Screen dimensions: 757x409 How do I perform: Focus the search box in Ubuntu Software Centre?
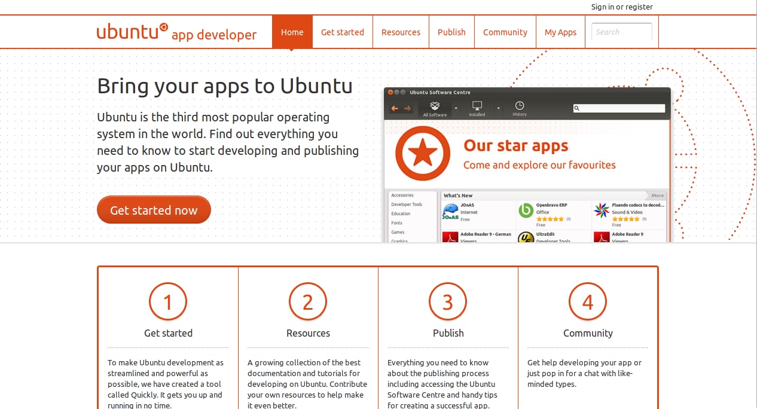619,108
